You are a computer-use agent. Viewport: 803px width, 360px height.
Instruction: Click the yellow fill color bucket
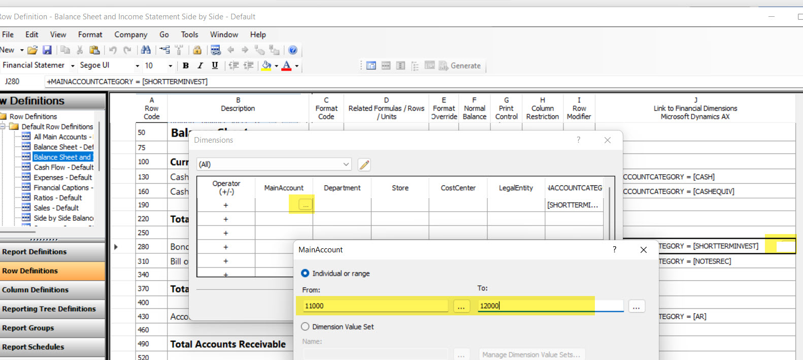pos(266,66)
